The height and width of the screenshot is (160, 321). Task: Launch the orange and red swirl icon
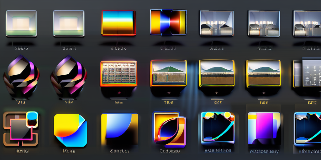(x=169, y=128)
